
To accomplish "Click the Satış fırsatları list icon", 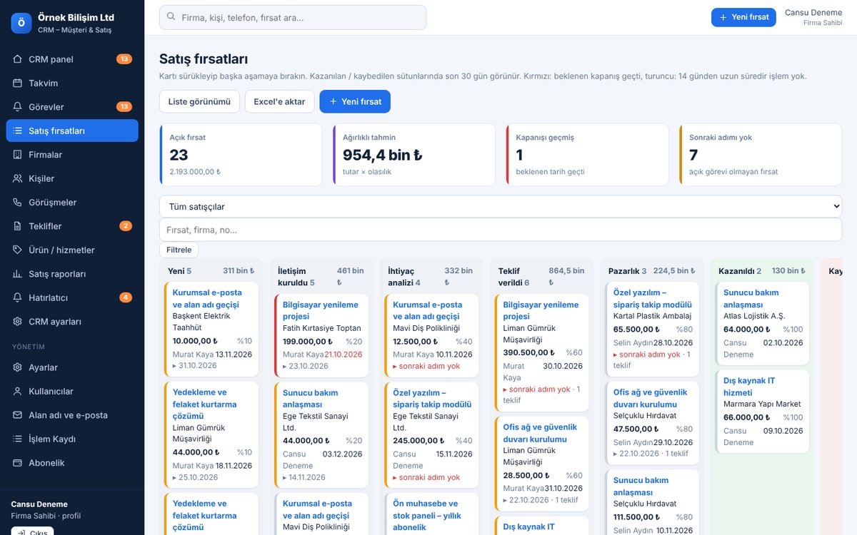I will point(18,131).
